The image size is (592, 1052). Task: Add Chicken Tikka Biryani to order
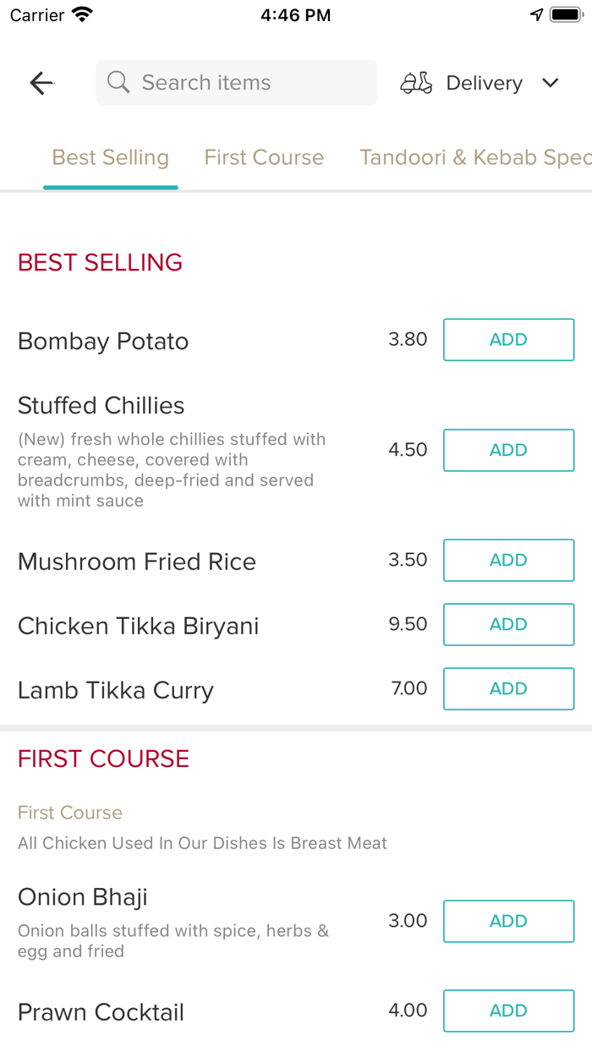(x=508, y=624)
